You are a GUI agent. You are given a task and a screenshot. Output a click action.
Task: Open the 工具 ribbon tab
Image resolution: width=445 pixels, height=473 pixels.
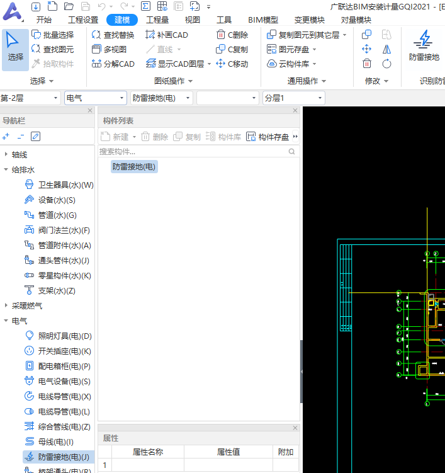[x=224, y=20]
